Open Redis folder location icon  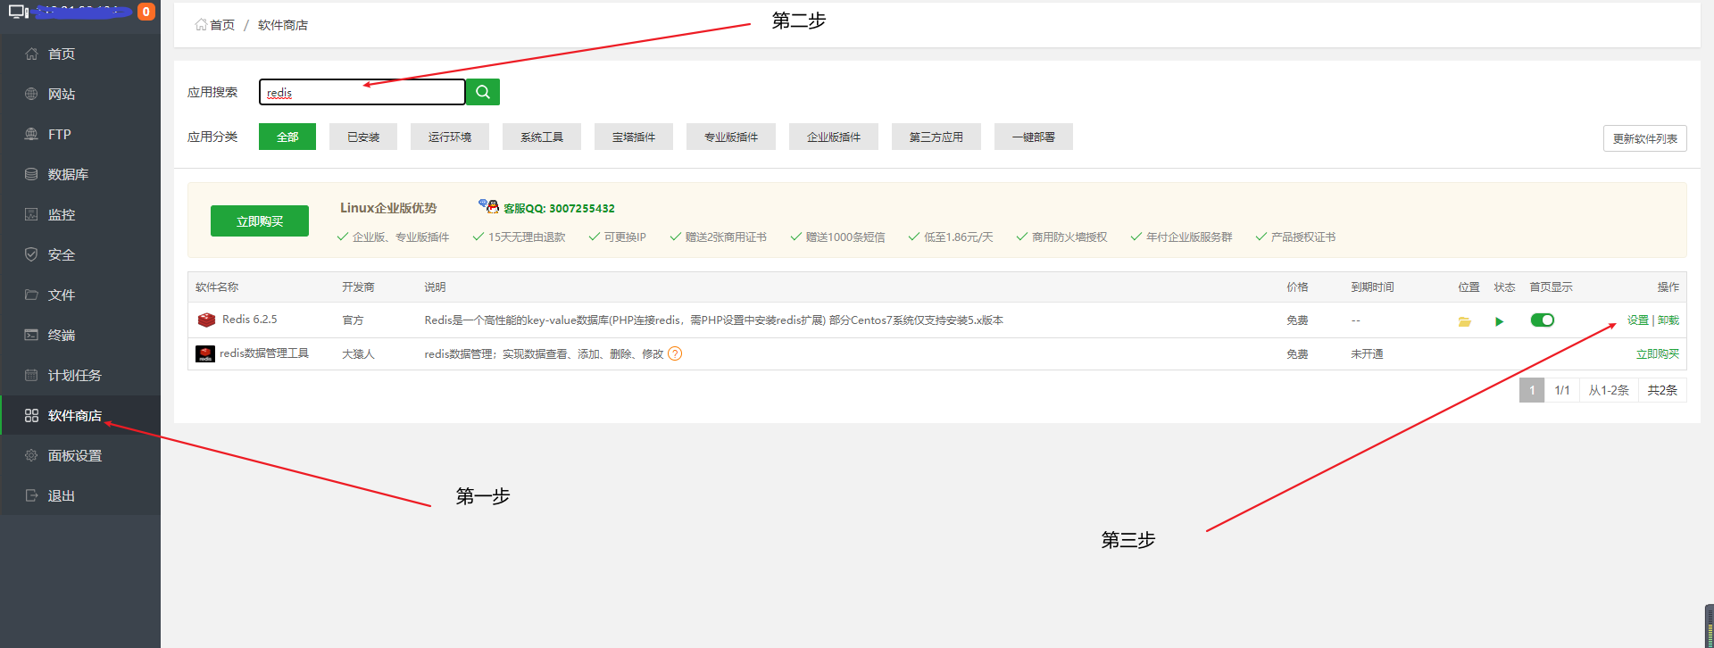1464,321
